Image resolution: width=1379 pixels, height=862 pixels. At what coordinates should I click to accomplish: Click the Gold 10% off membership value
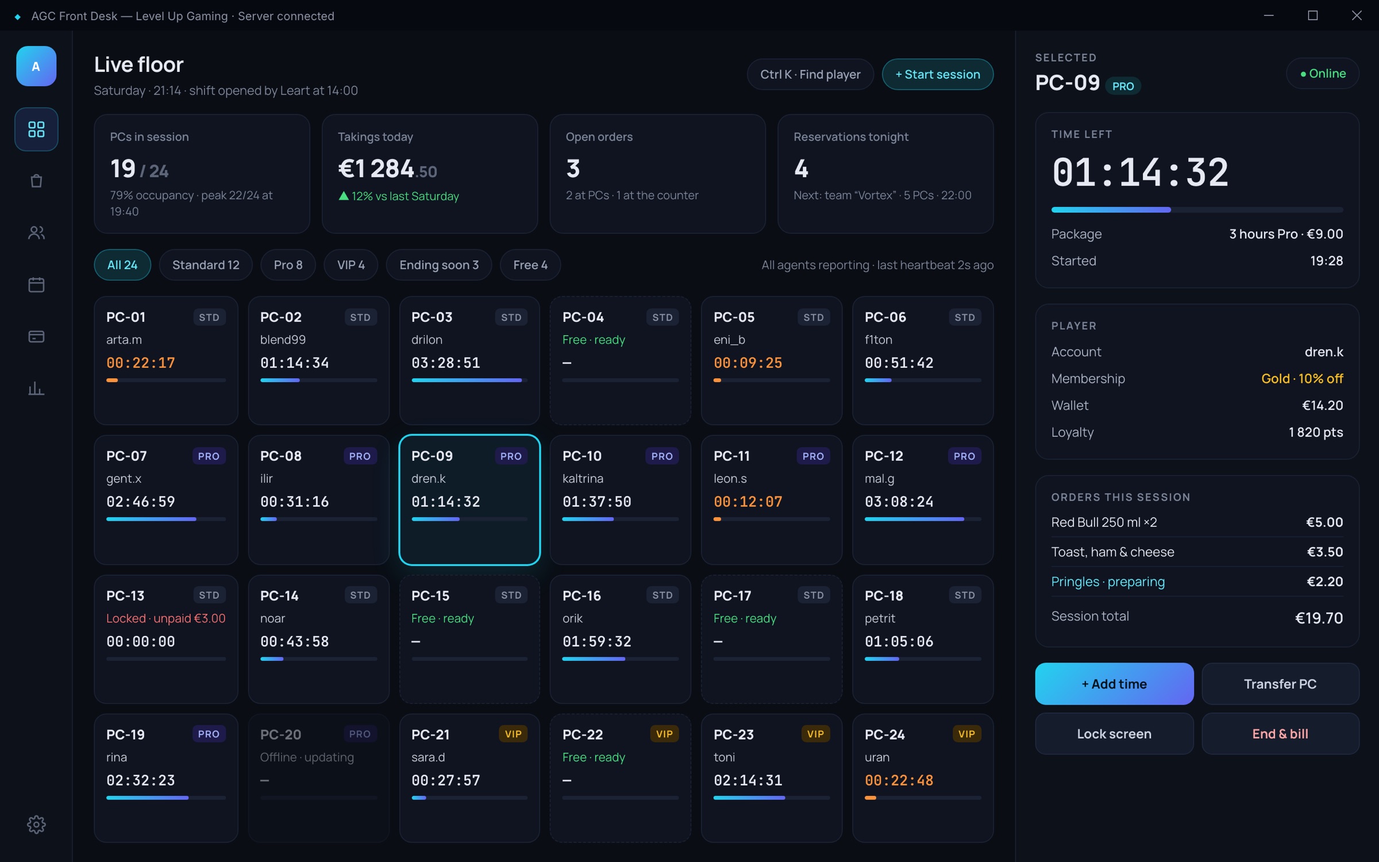(x=1302, y=379)
